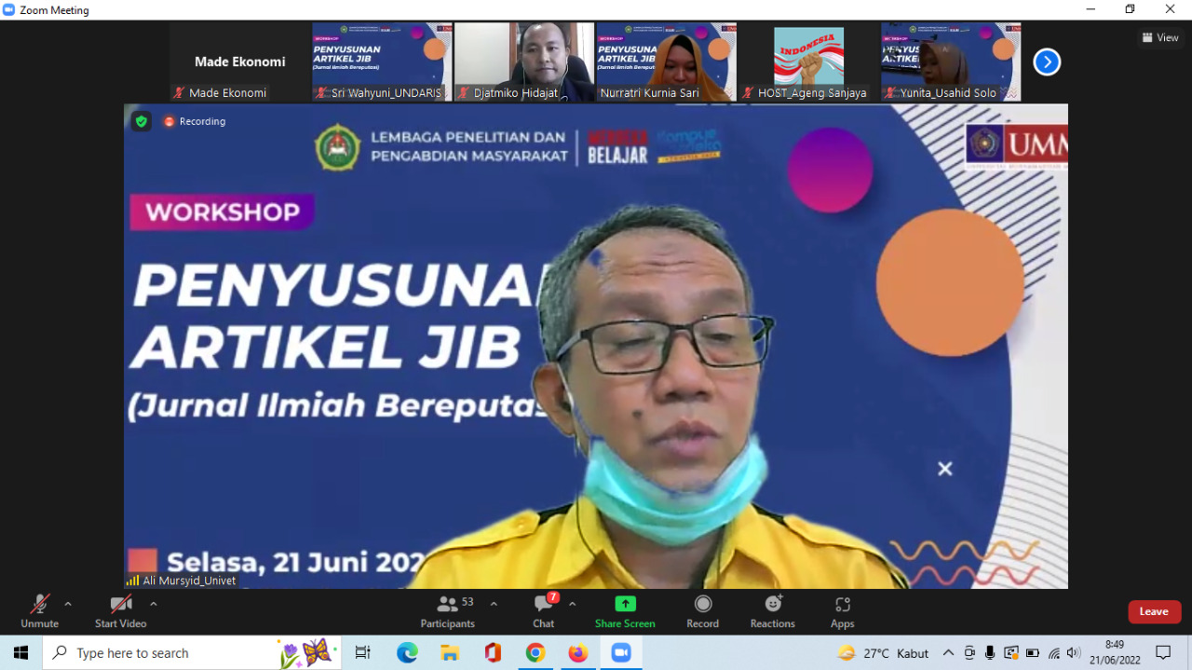This screenshot has height=670, width=1192.
Task: Show next participants with the blue arrow
Action: pyautogui.click(x=1047, y=62)
